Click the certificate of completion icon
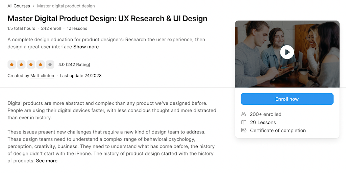This screenshot has height=173, width=346. tap(244, 130)
